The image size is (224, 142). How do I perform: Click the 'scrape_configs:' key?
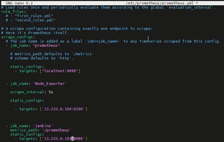pos(18,37)
